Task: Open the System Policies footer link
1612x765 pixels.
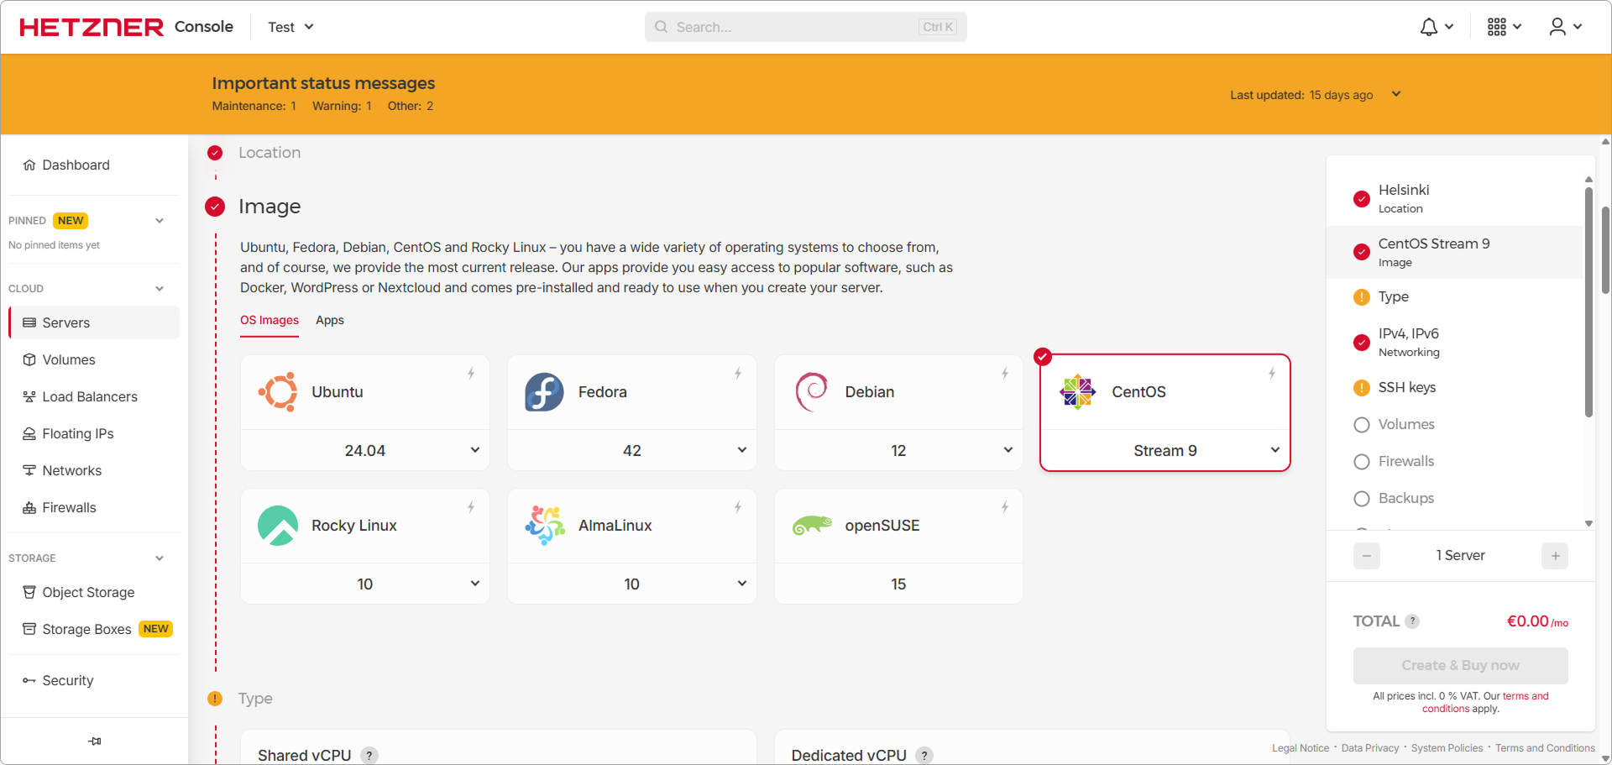Action: pyautogui.click(x=1447, y=748)
